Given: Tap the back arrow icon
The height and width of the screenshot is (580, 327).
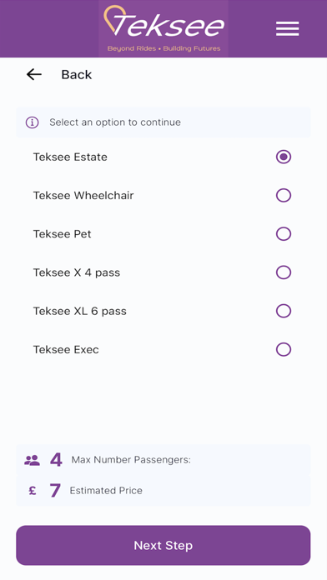Looking at the screenshot, I should click(34, 75).
